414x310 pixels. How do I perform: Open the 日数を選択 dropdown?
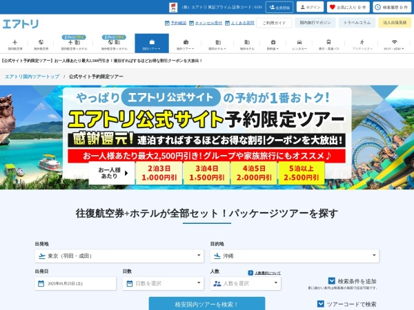click(163, 284)
